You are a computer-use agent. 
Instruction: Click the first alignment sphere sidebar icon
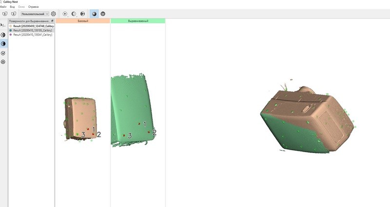3,34
